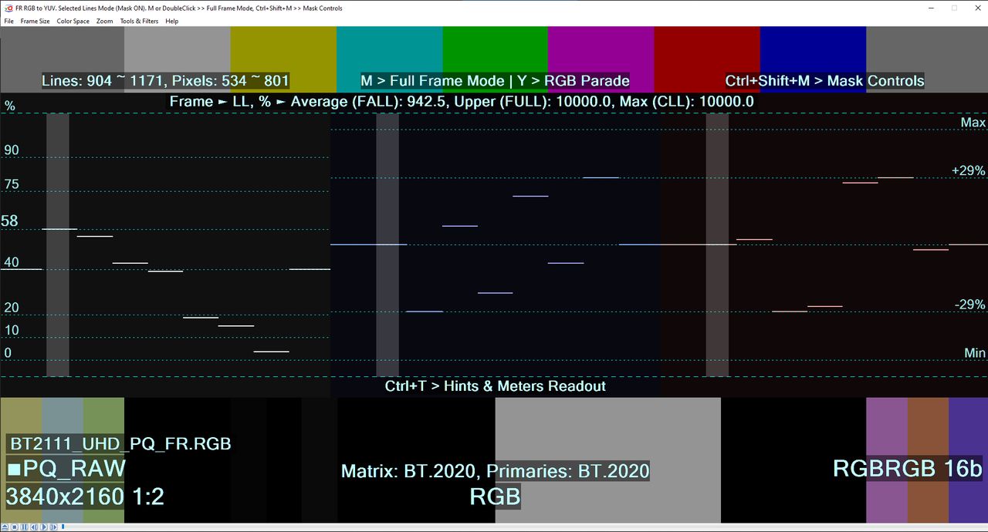988x532 pixels.
Task: Open the Color Space menu
Action: click(73, 21)
